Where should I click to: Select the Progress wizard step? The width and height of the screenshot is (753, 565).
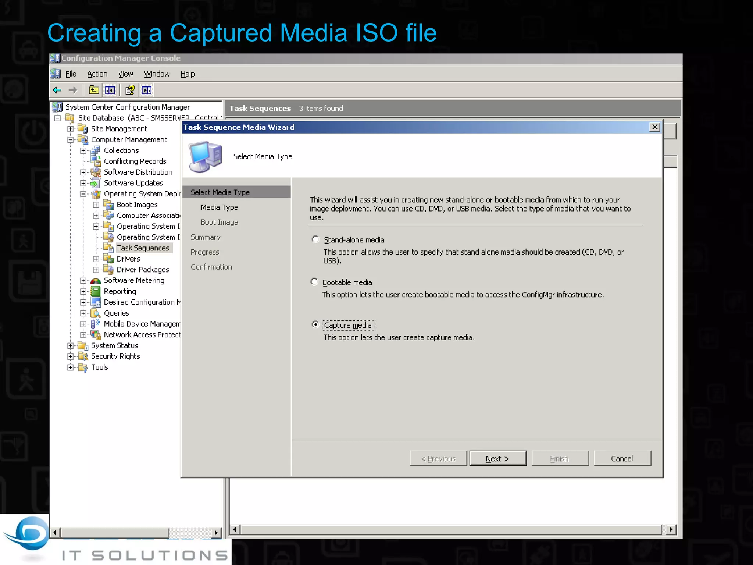(205, 252)
